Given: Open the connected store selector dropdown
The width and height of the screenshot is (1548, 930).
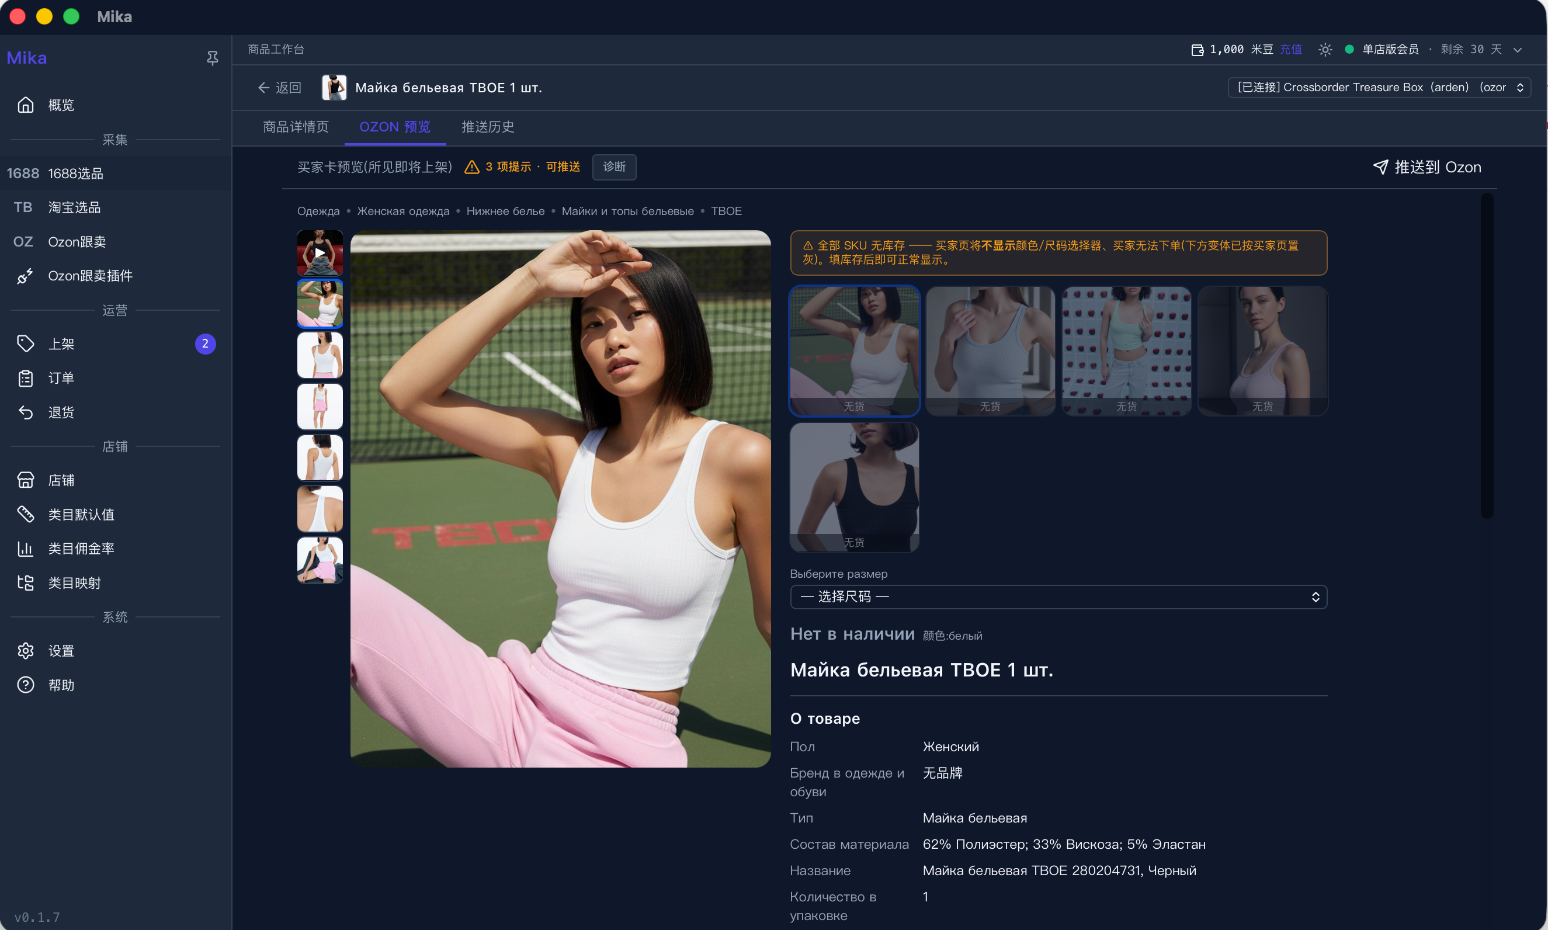Looking at the screenshot, I should point(1379,88).
